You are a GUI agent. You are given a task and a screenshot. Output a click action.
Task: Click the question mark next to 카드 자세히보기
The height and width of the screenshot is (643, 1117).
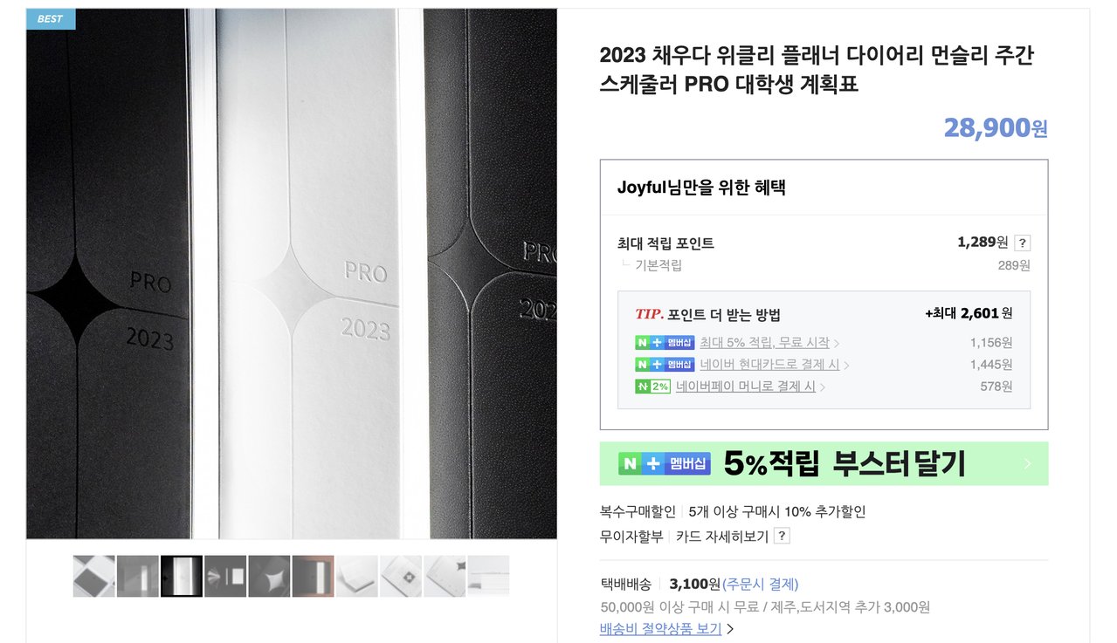pyautogui.click(x=782, y=536)
